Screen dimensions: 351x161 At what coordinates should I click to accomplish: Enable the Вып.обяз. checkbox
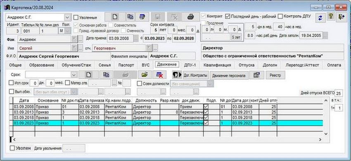coord(11,91)
